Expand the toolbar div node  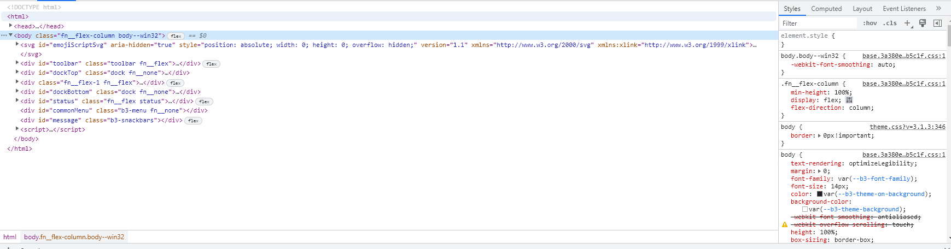[17, 63]
